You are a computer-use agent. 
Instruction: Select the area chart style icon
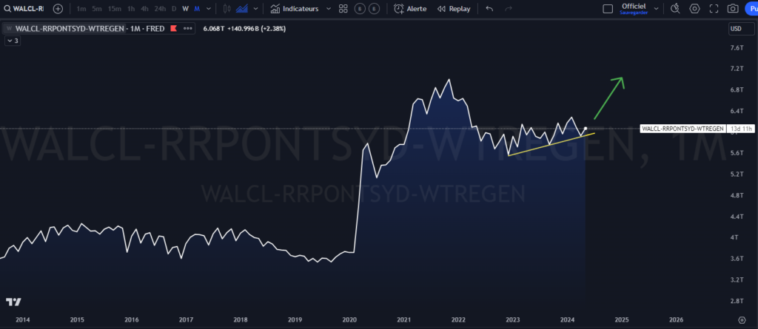click(x=242, y=9)
